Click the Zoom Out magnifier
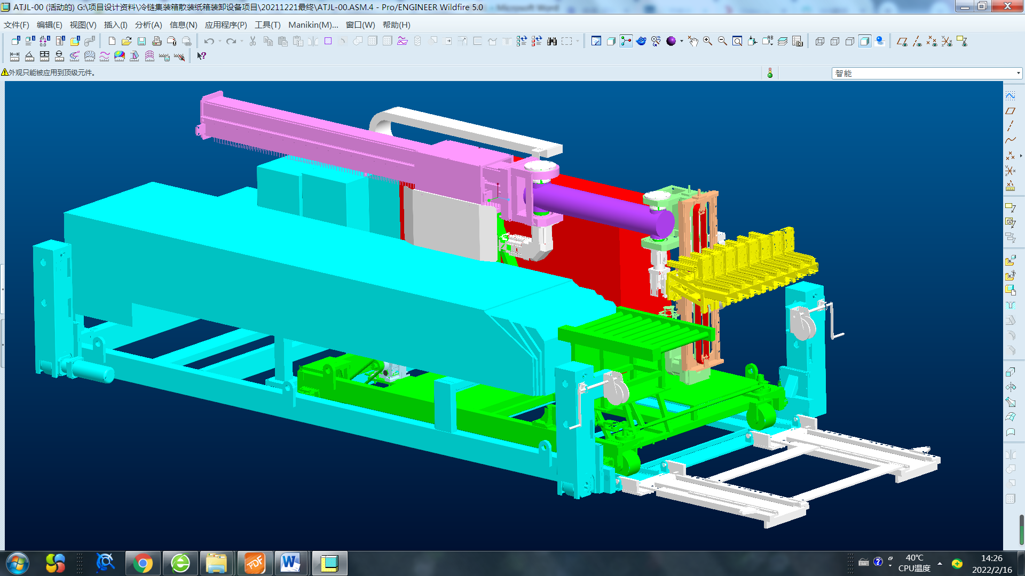 click(x=722, y=41)
